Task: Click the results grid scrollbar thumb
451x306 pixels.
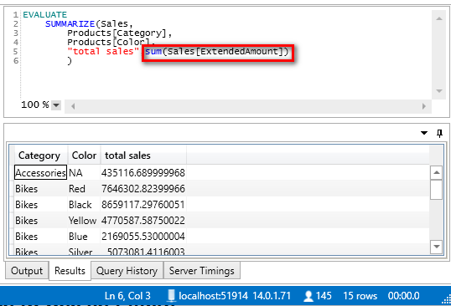Action: (x=437, y=190)
